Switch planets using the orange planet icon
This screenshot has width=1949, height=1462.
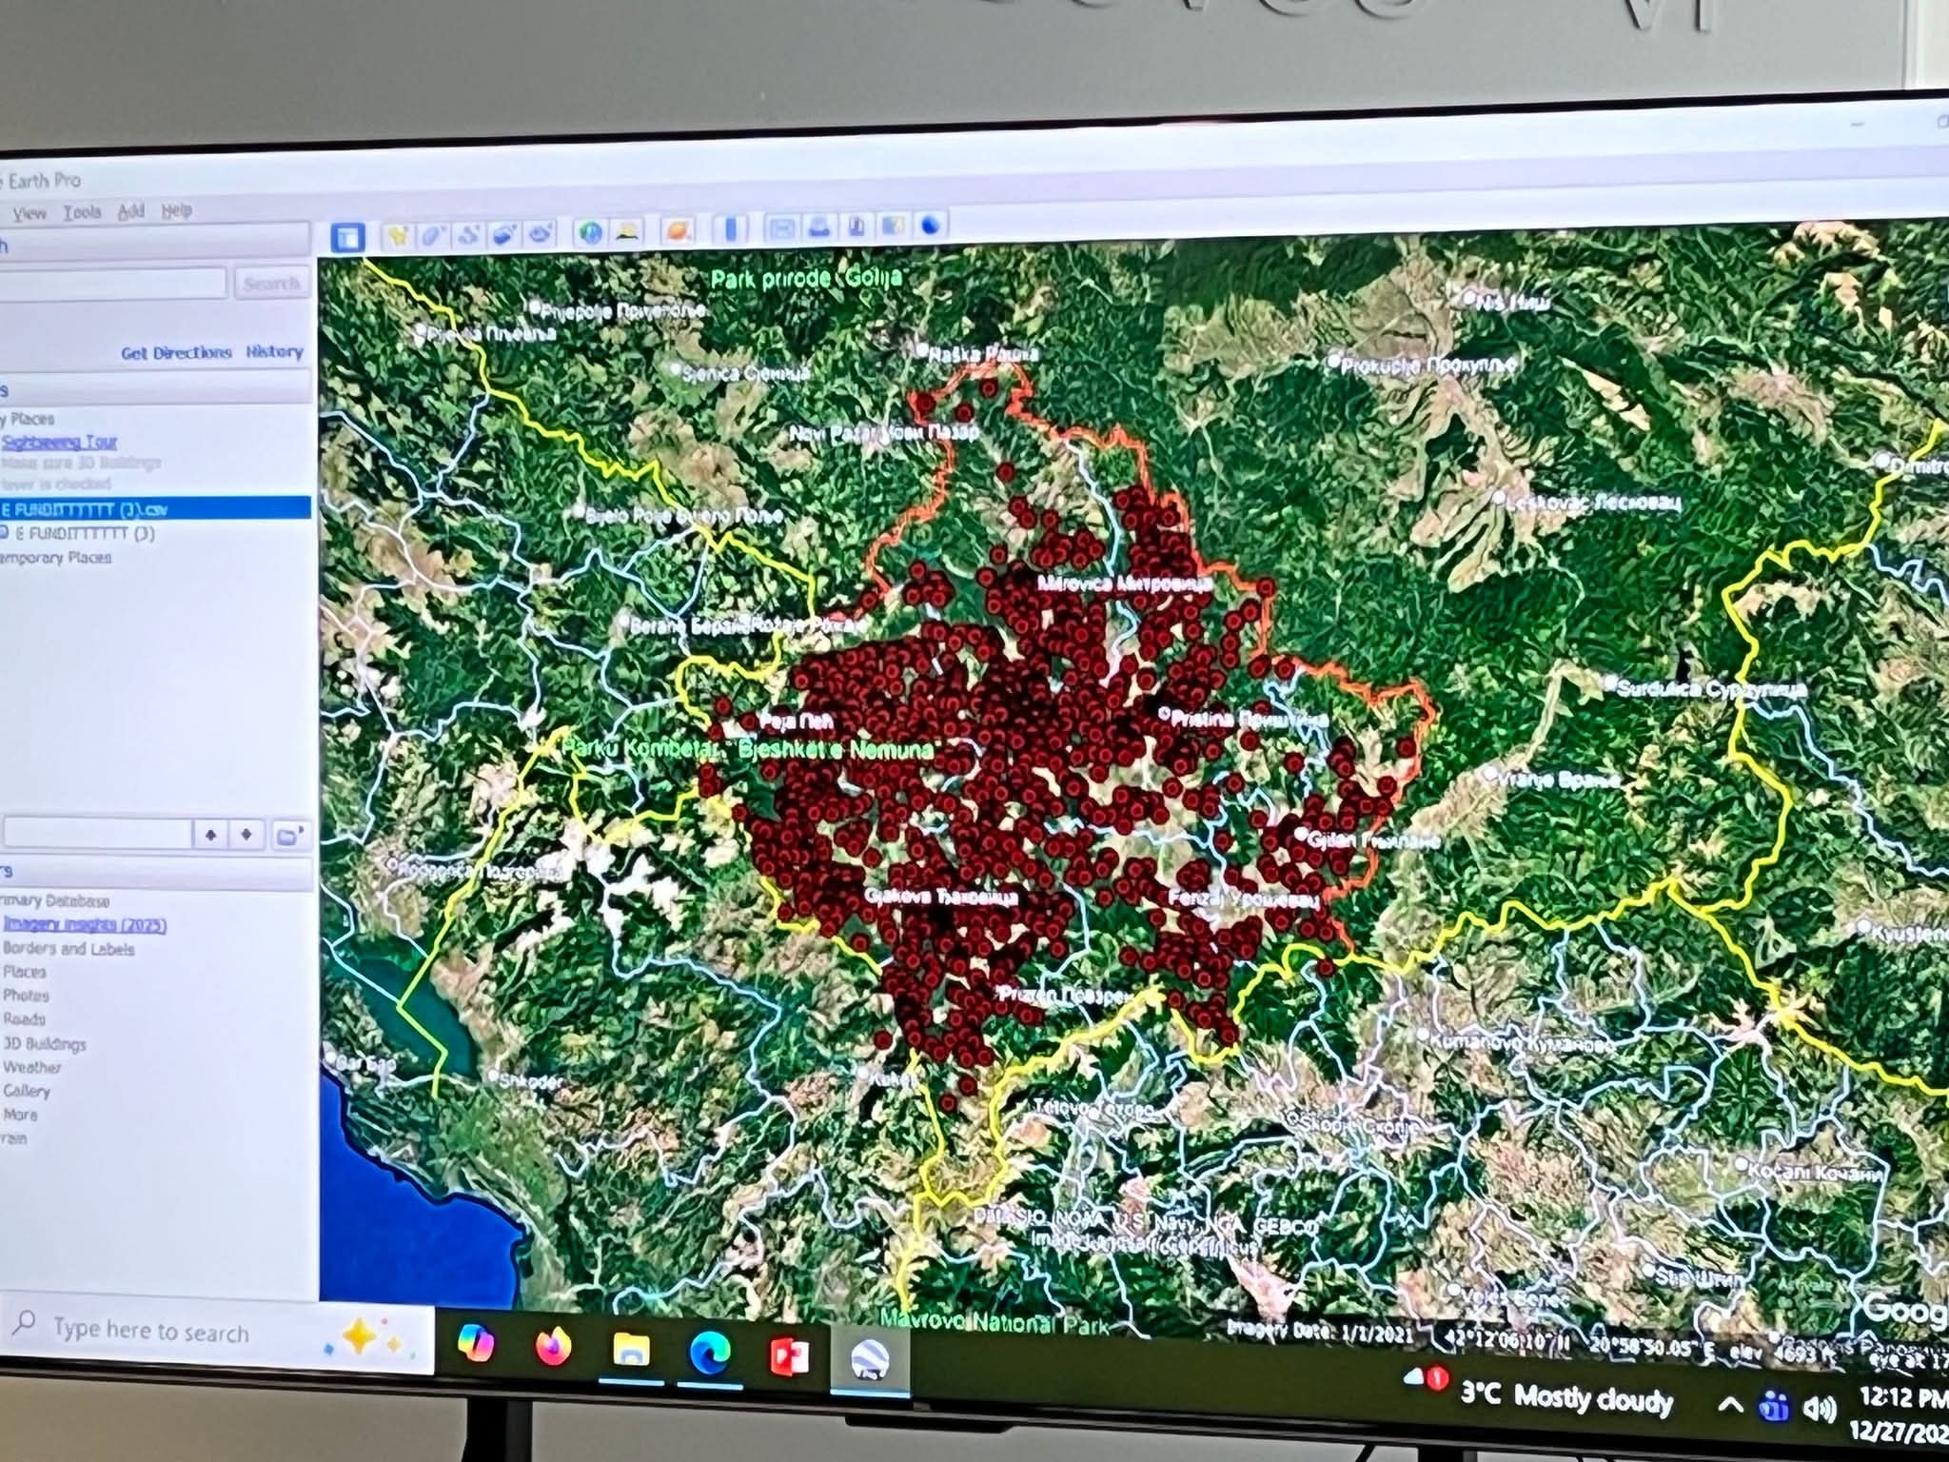(676, 230)
